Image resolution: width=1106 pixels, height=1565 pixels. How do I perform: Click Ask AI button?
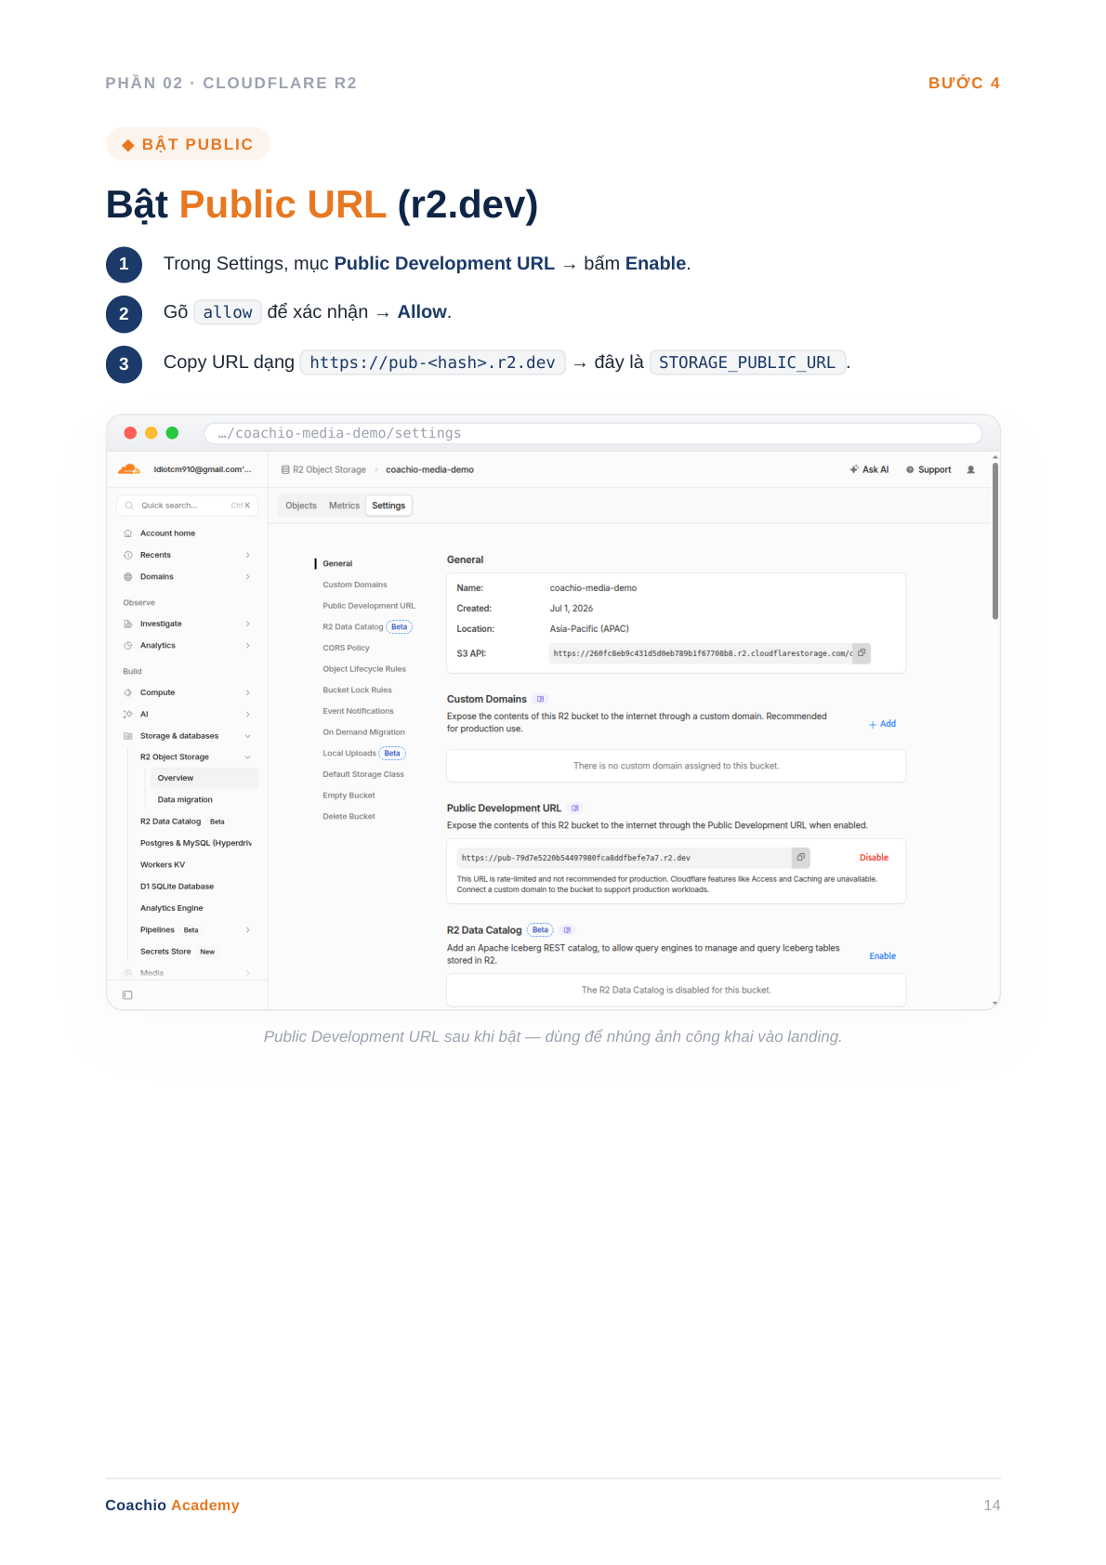(869, 470)
